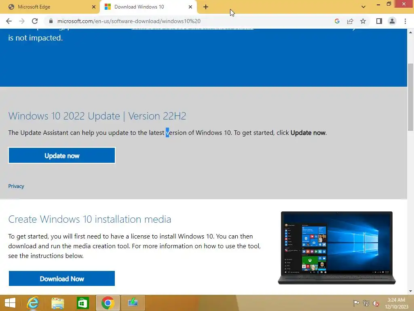Screen dimensions: 414x311
Task: Open the Windows Store taskbar icon
Action: click(82, 303)
